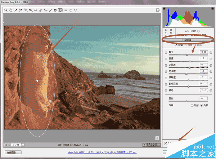Decrease 锐化程度 with its minus button

click(166, 84)
